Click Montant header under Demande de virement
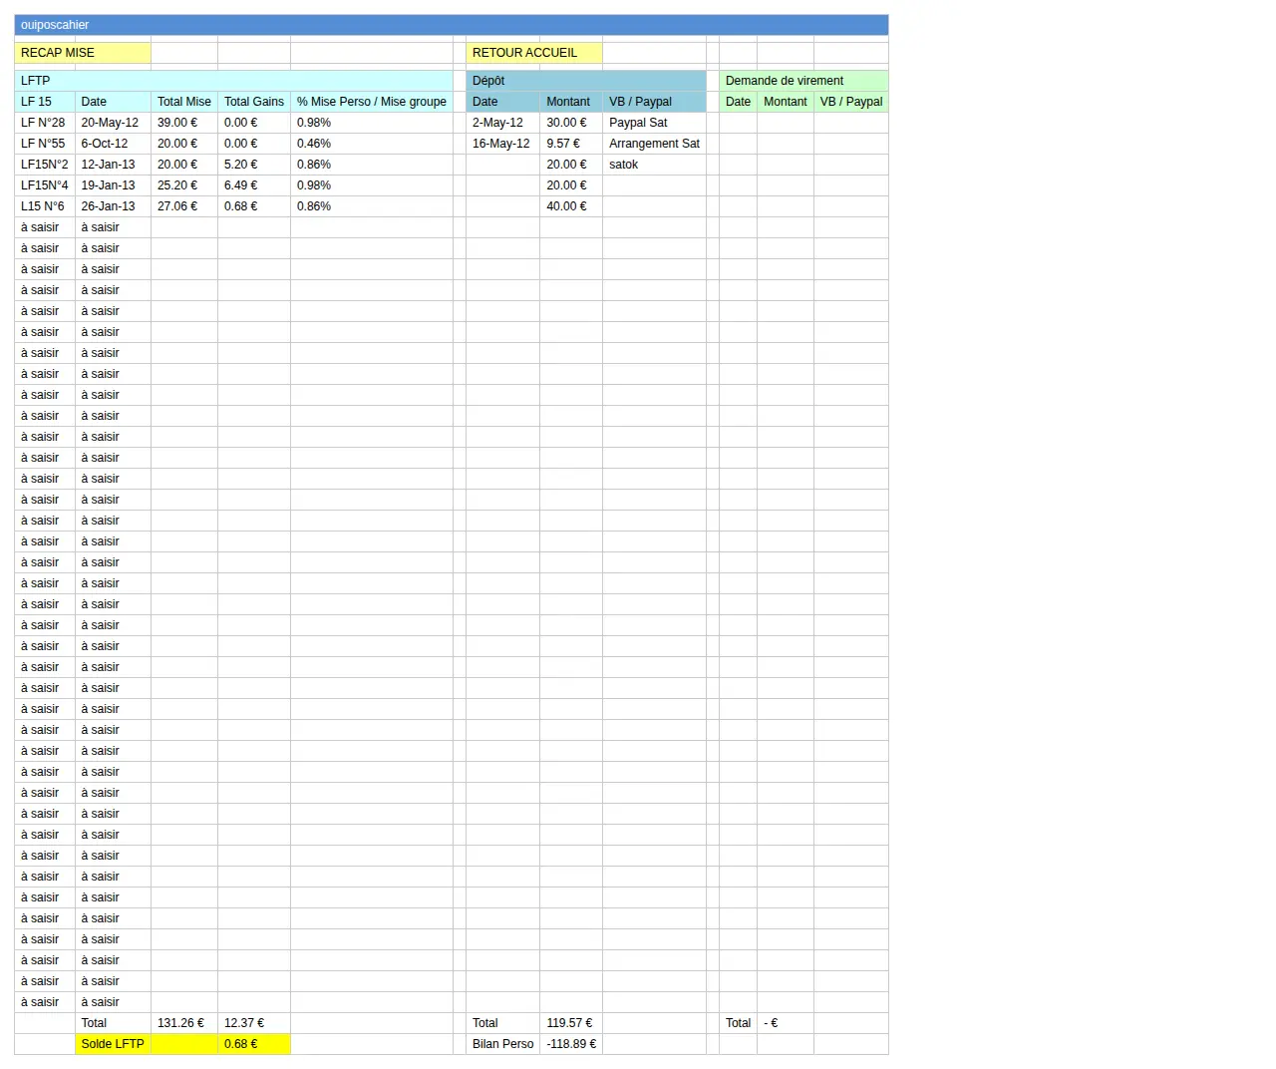Viewport: 1276px width, 1069px height. click(x=786, y=102)
